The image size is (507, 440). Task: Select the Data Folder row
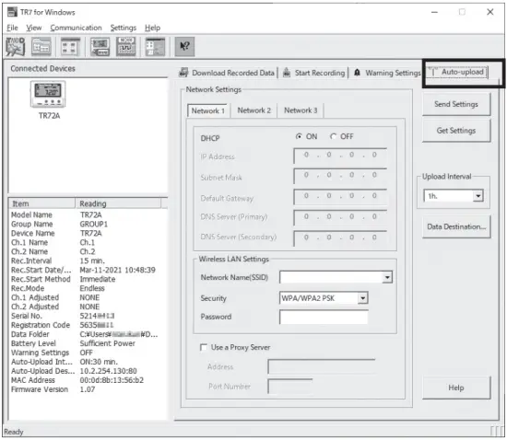[x=88, y=334]
